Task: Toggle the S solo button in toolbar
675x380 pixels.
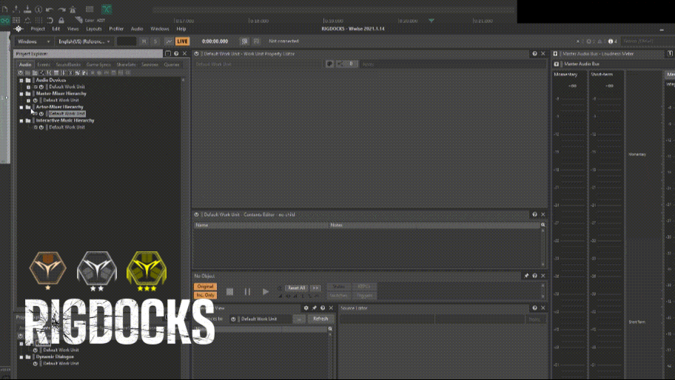Action: [155, 41]
